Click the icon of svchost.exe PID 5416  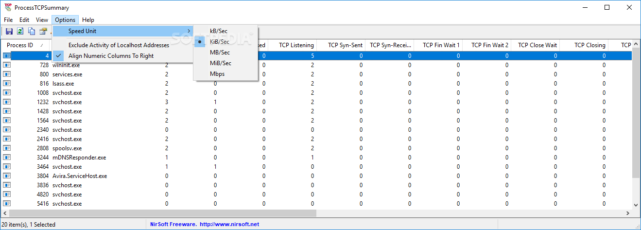[7, 204]
